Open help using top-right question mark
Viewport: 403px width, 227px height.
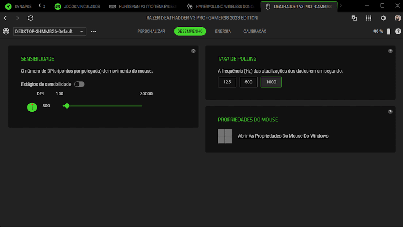pyautogui.click(x=398, y=31)
